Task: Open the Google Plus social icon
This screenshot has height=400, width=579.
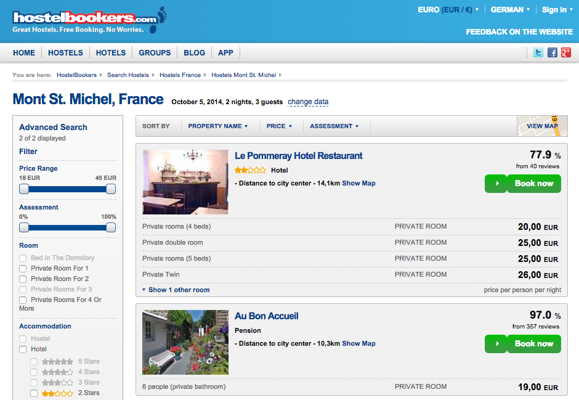Action: (x=566, y=53)
